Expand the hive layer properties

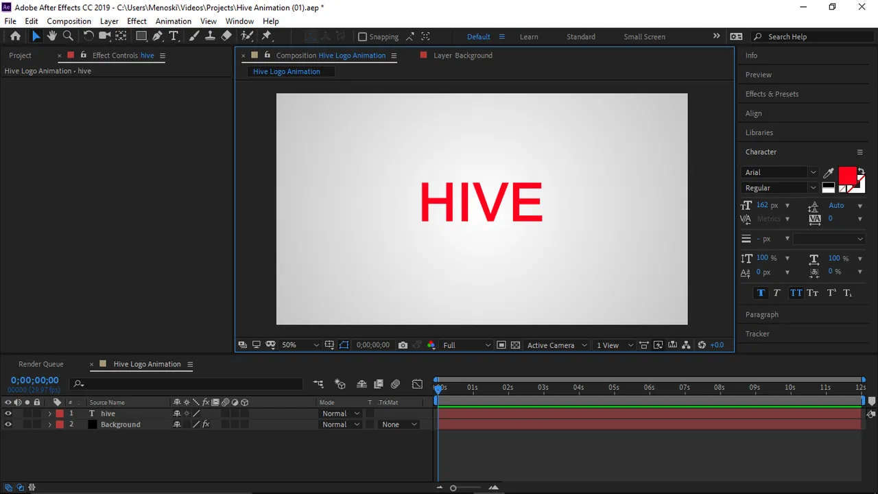click(49, 414)
